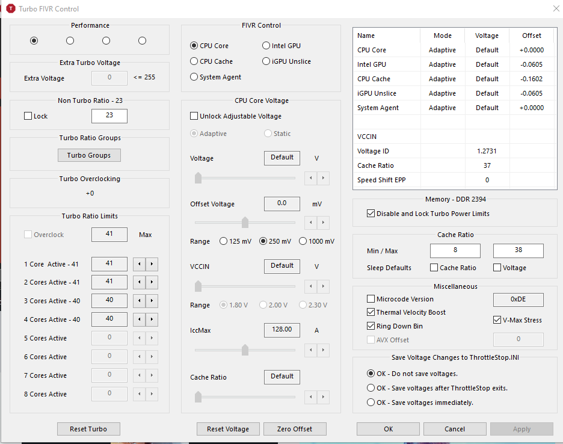Click the System Agent row in voltage table
563x444 pixels.
click(x=455, y=108)
